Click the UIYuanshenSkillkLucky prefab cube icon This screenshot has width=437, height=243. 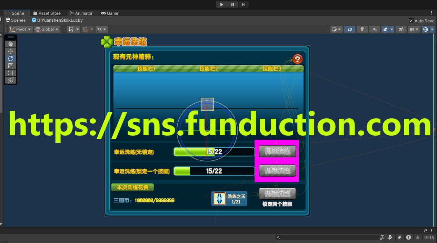pyautogui.click(x=34, y=20)
